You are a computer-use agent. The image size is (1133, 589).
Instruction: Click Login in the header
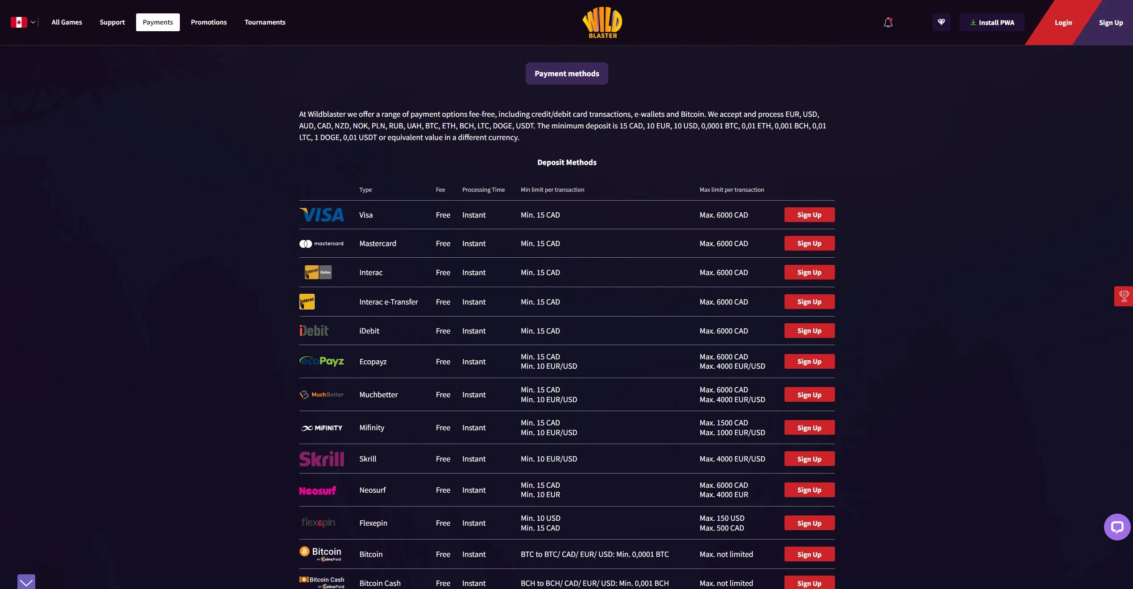(x=1063, y=23)
